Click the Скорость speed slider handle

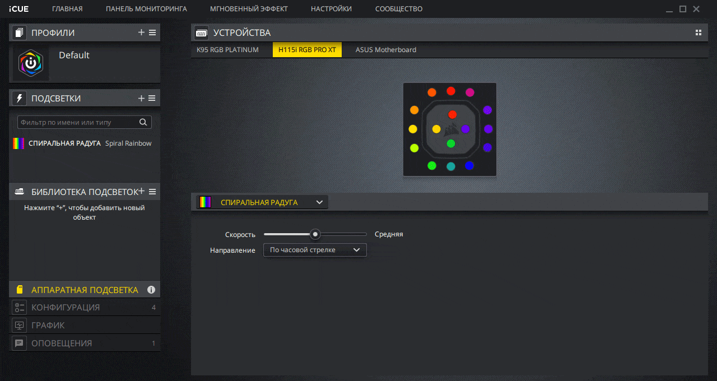(x=315, y=234)
